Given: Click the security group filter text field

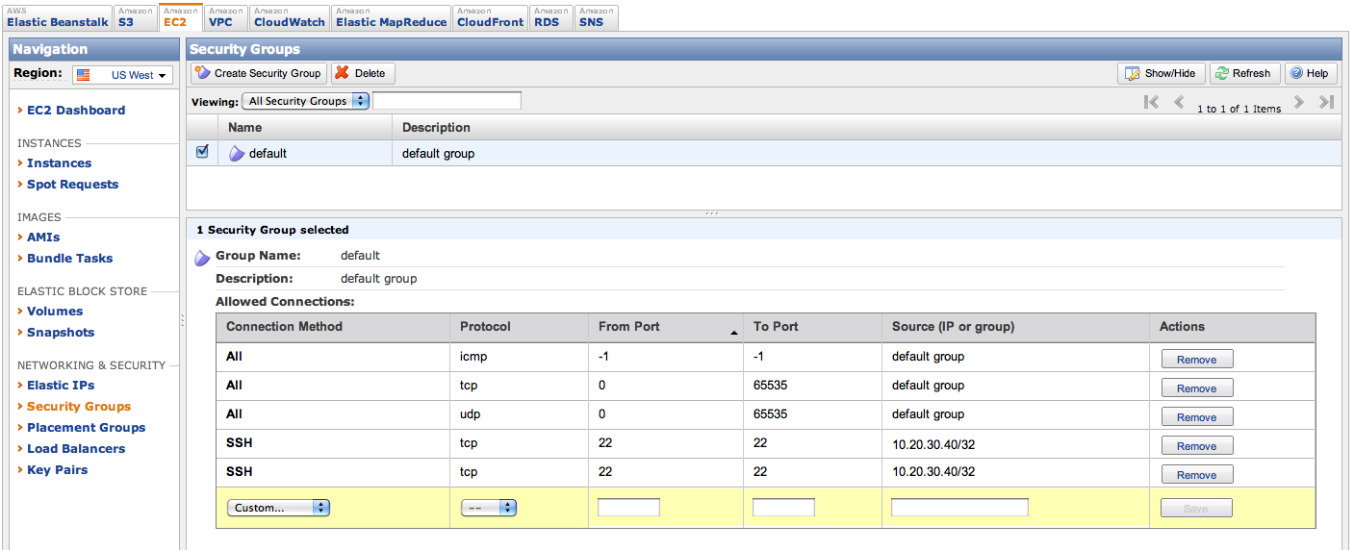Looking at the screenshot, I should pos(447,101).
